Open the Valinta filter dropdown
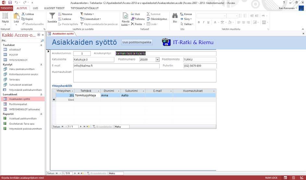The width and height of the screenshot is (306, 180). click(x=87, y=14)
